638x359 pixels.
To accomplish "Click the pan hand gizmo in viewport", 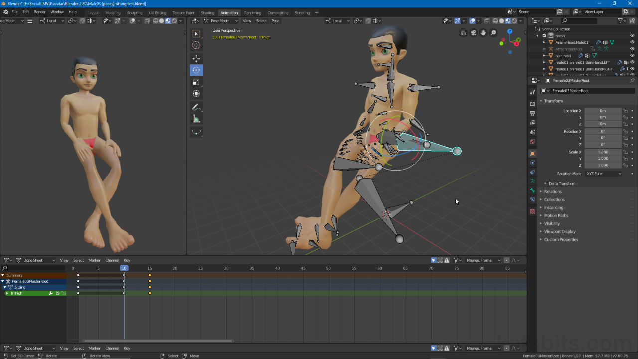I will pos(483,33).
